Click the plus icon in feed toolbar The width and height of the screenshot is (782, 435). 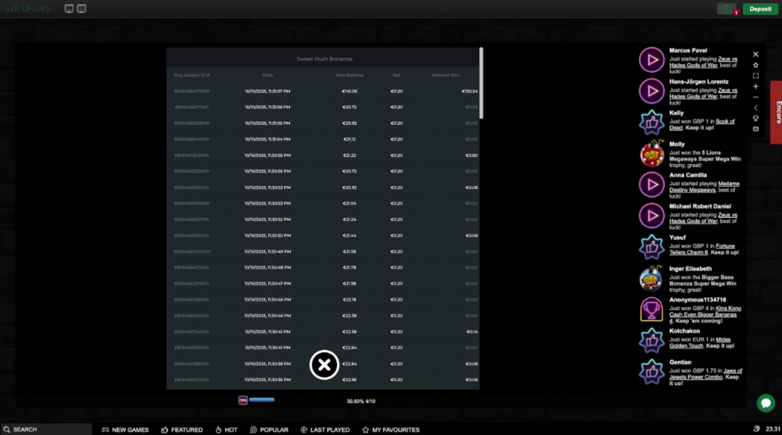tap(755, 87)
